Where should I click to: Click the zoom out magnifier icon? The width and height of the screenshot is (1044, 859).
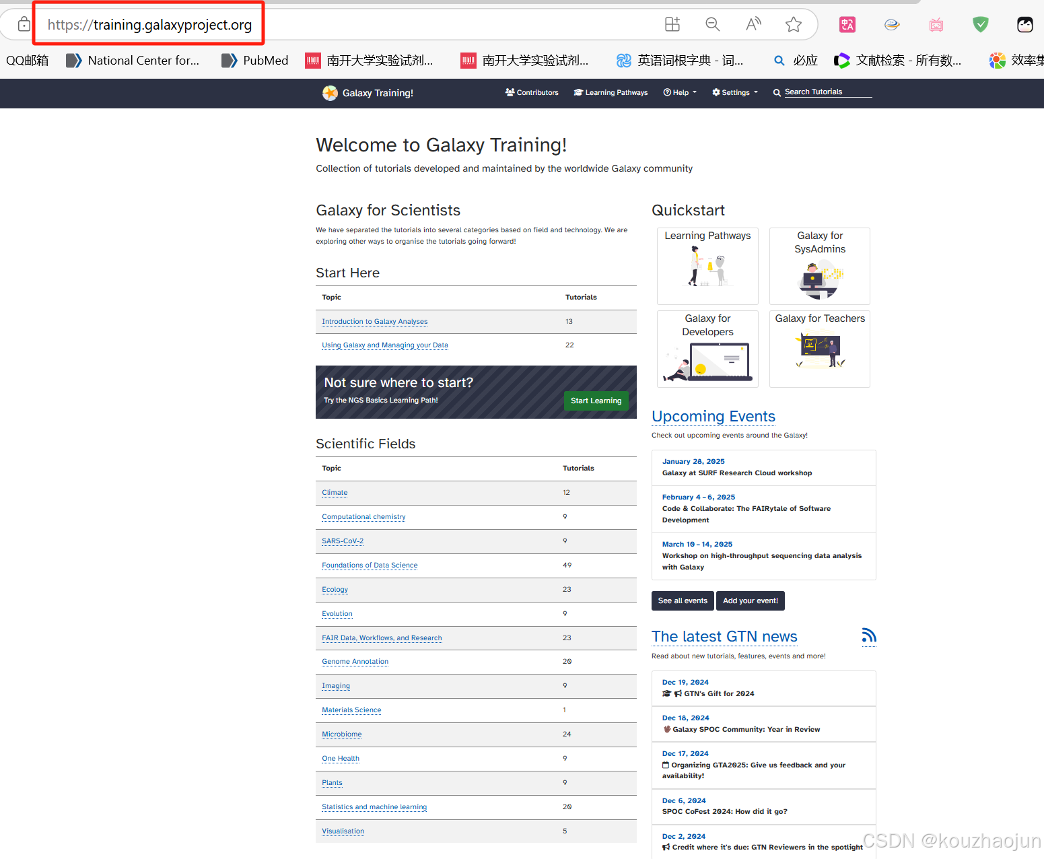tap(713, 25)
